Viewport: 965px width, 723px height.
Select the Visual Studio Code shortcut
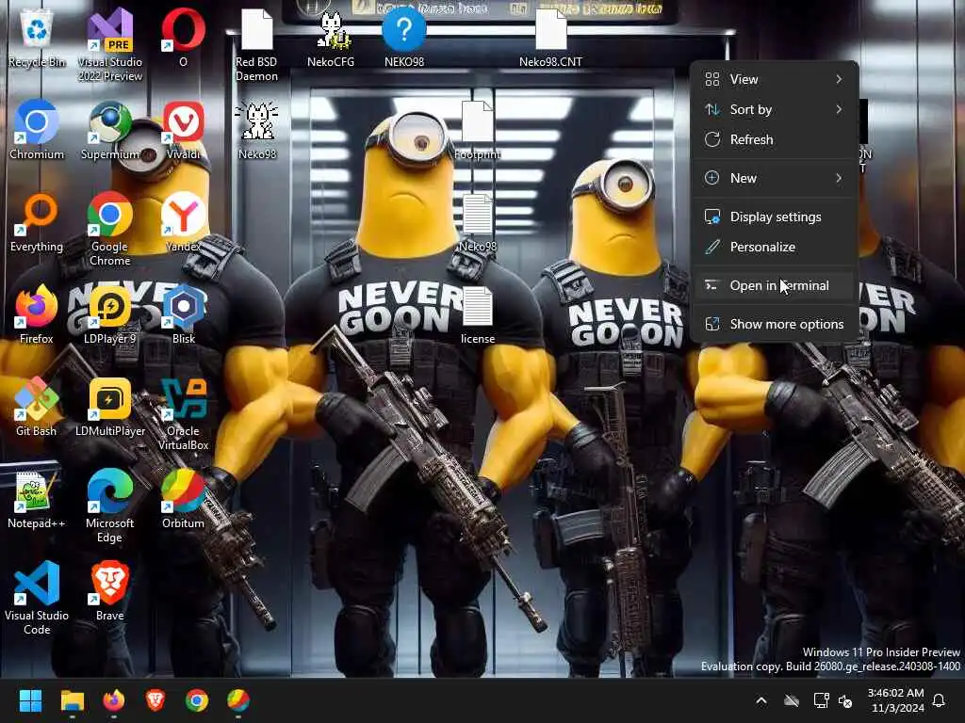[37, 598]
